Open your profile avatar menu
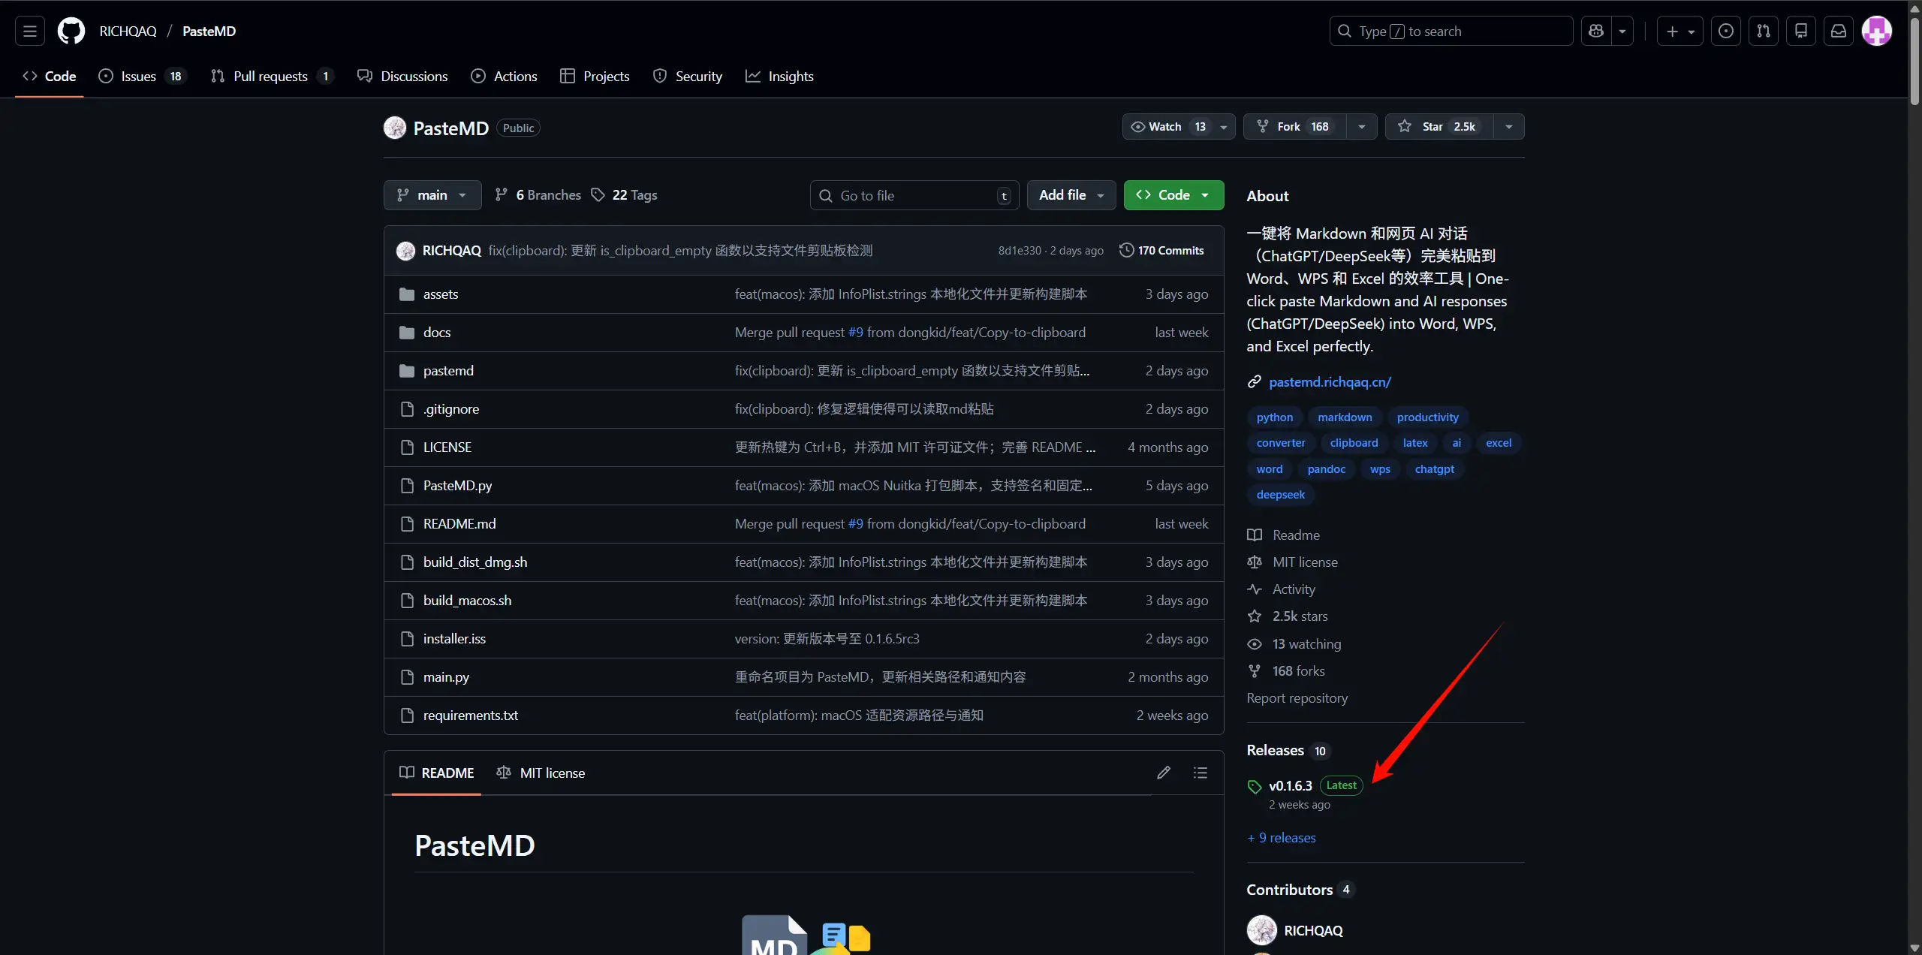Image resolution: width=1922 pixels, height=955 pixels. click(x=1877, y=31)
